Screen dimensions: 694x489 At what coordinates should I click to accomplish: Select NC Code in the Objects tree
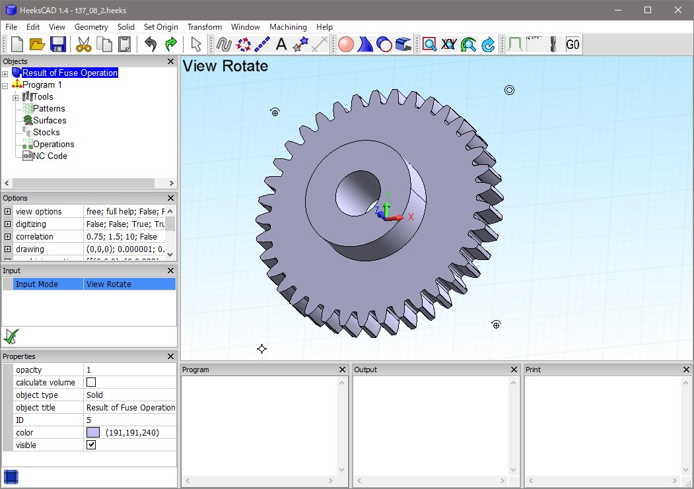[x=50, y=156]
